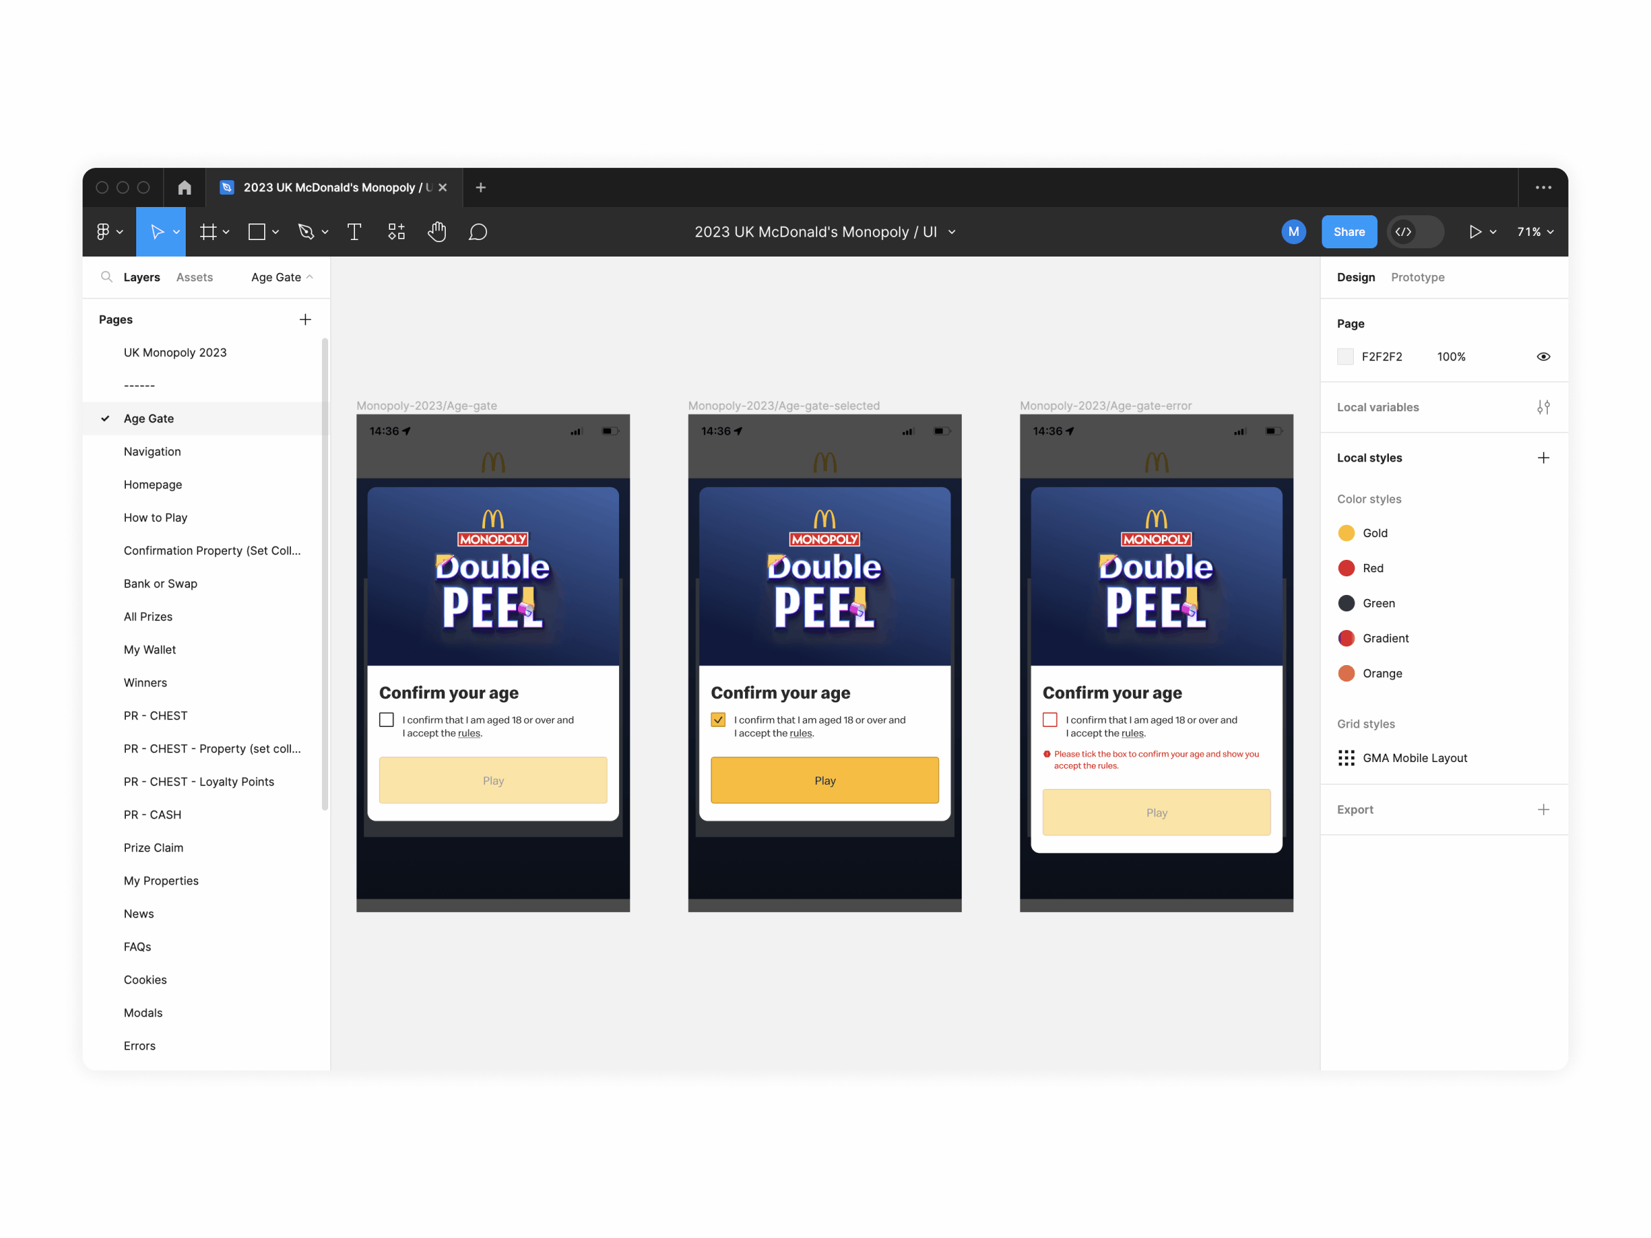Add an export setting
Screen dimensions: 1651x1238
tap(1543, 810)
